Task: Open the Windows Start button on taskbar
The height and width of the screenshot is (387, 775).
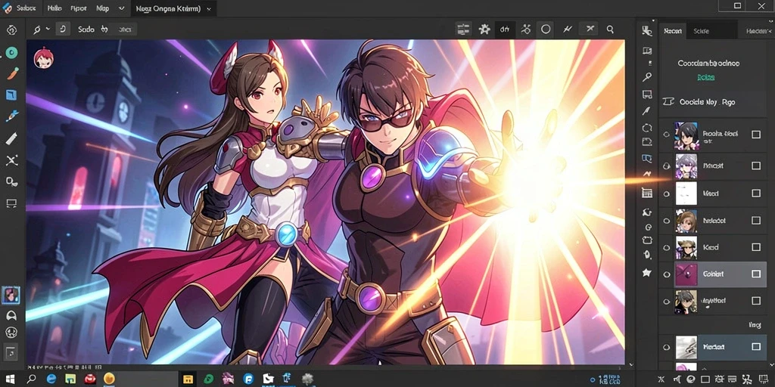Action: 10,379
